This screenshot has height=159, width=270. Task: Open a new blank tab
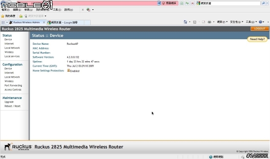(x=87, y=22)
